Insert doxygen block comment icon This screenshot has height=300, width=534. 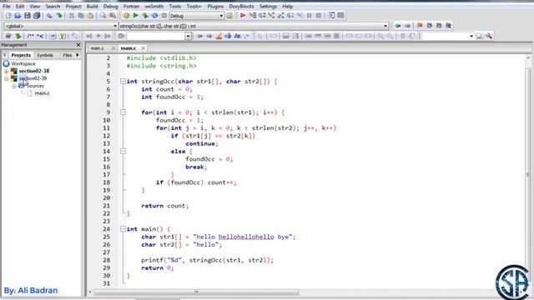[31, 36]
